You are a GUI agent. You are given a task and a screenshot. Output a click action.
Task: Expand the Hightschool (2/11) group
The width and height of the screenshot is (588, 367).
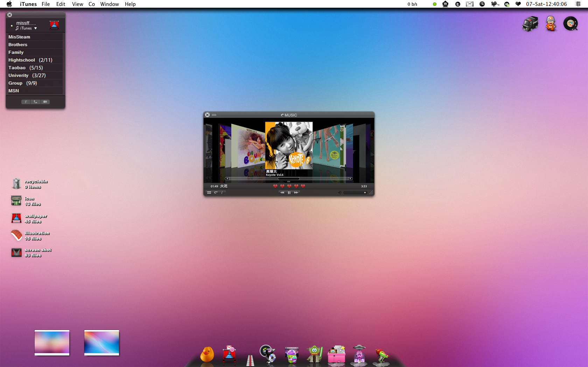click(35, 60)
